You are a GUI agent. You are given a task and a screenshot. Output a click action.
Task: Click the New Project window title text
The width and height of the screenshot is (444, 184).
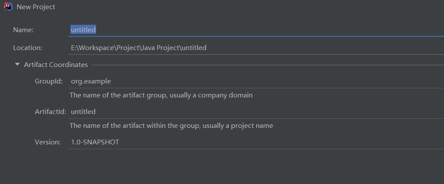pyautogui.click(x=36, y=7)
